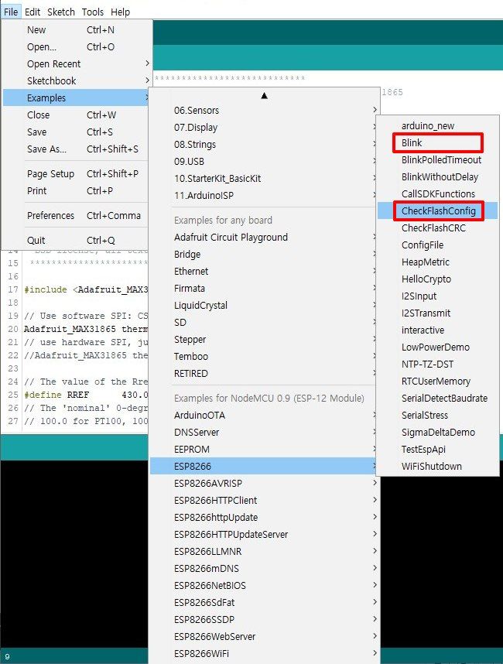This screenshot has height=664, width=503.
Task: Open the EEPROM examples submenu
Action: click(x=264, y=450)
